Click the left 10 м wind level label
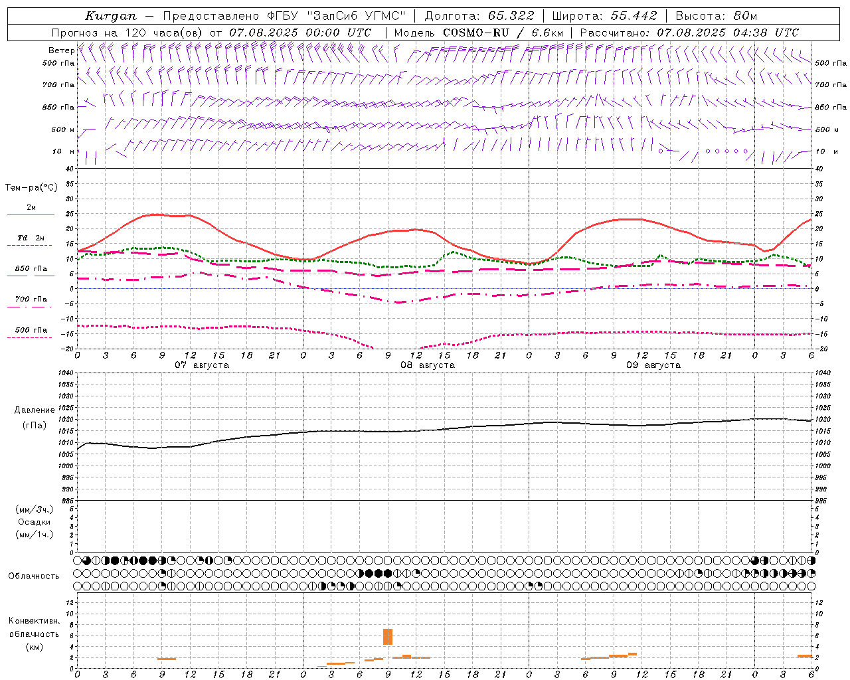The width and height of the screenshot is (850, 680). click(x=63, y=151)
